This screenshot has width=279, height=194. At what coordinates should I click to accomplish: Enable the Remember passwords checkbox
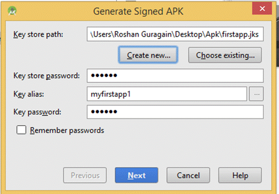20,130
